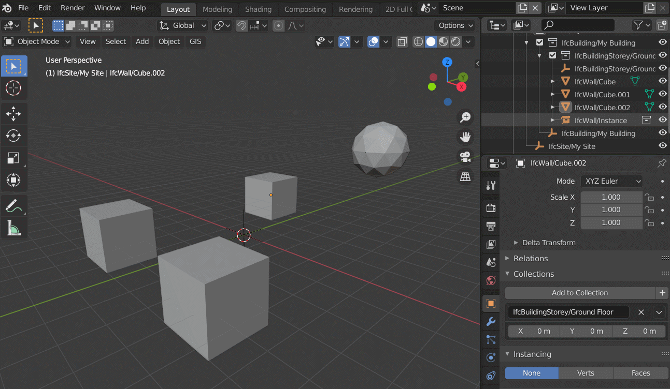The height and width of the screenshot is (389, 670).
Task: Switch to the Shading workspace tab
Action: click(x=258, y=9)
